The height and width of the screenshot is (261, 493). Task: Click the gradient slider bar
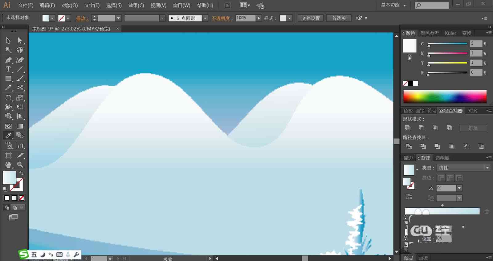pyautogui.click(x=442, y=211)
